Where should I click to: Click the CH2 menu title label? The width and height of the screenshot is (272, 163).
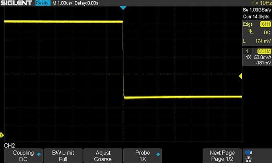(x=9, y=145)
